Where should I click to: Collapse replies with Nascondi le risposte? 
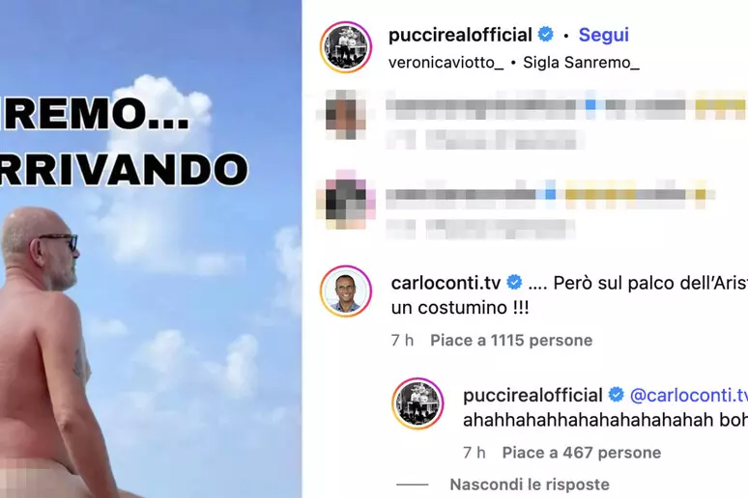point(530,484)
